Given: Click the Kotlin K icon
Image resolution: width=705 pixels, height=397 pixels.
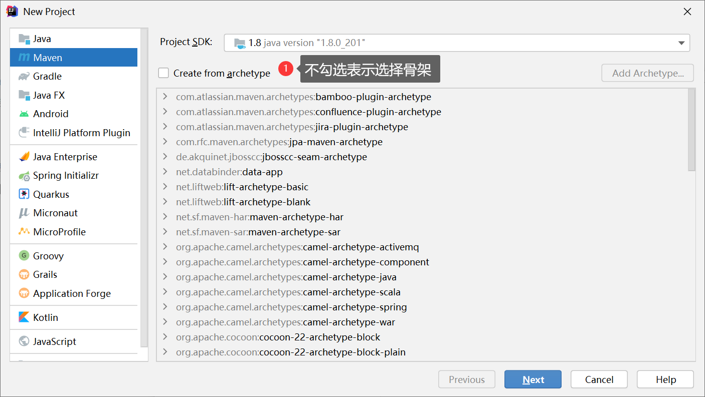Looking at the screenshot, I should click(24, 317).
